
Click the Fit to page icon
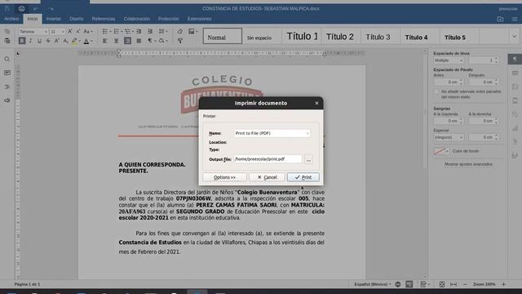[442, 284]
